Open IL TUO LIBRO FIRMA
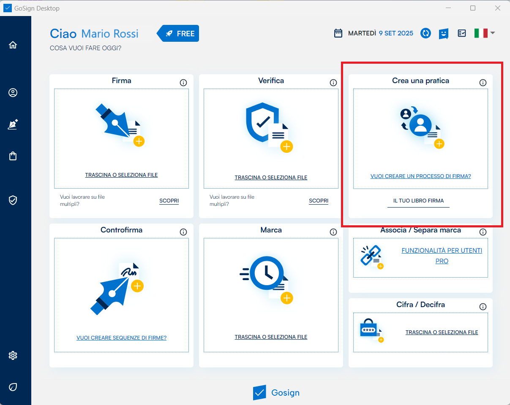 pyautogui.click(x=418, y=201)
